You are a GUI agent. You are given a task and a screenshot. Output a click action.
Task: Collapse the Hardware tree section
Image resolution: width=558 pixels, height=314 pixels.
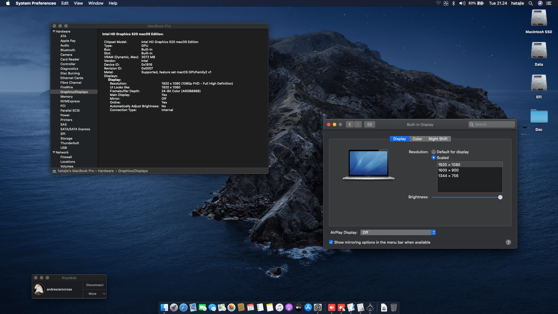point(54,31)
